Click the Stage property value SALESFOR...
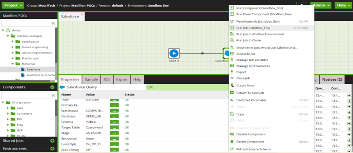Screen dimensions: 353x153 (x=94, y=133)
